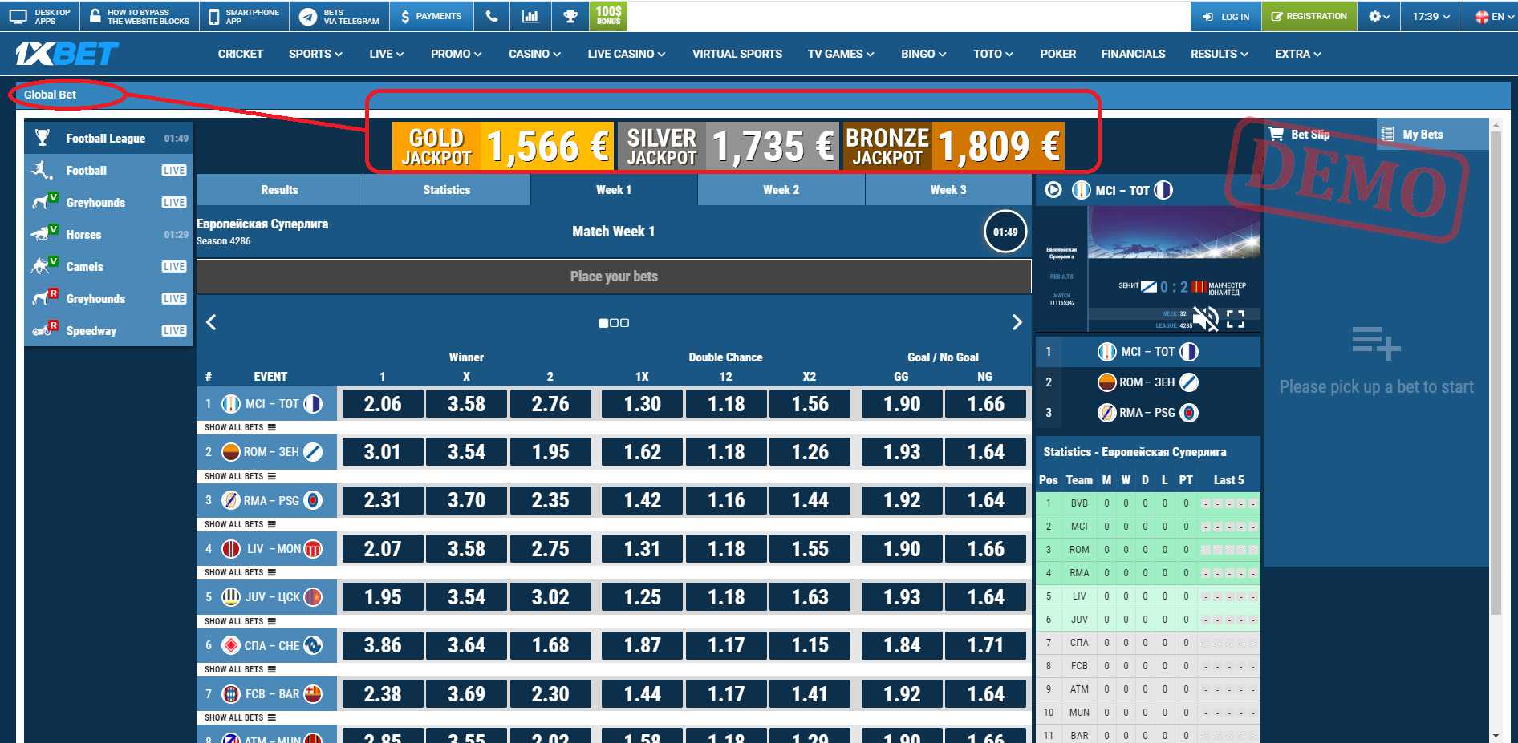Open the trophy results icon
Screen dimensions: 1518x743
[x=570, y=16]
